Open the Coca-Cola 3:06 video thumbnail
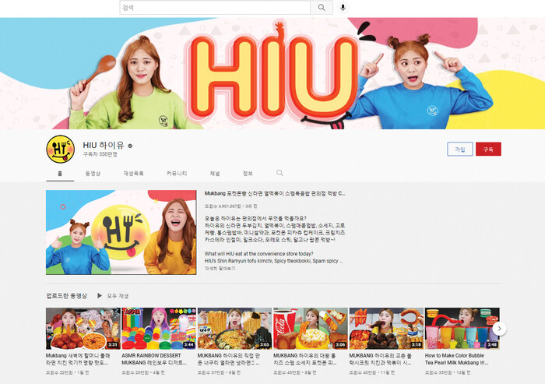545x384 pixels. [311, 329]
